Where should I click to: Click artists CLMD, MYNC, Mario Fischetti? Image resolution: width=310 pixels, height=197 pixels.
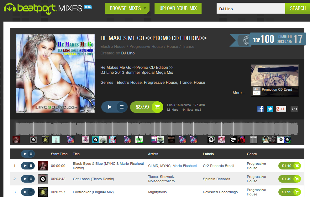pyautogui.click(x=172, y=166)
